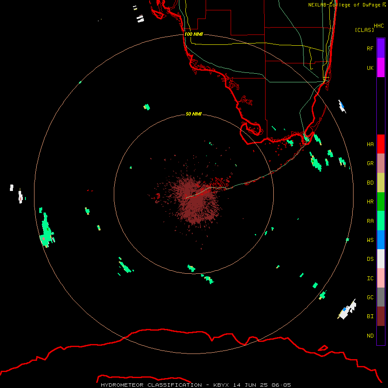
Task: Click the gray GC color swatch
Action: pyautogui.click(x=381, y=297)
